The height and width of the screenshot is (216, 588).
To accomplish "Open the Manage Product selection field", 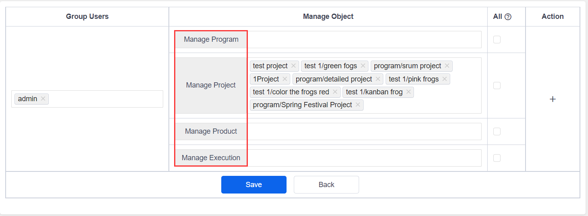I will point(364,131).
